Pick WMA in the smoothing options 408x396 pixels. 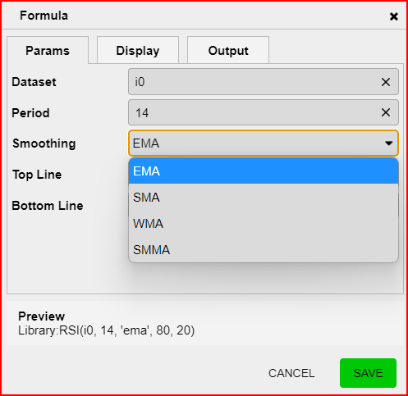[264, 224]
